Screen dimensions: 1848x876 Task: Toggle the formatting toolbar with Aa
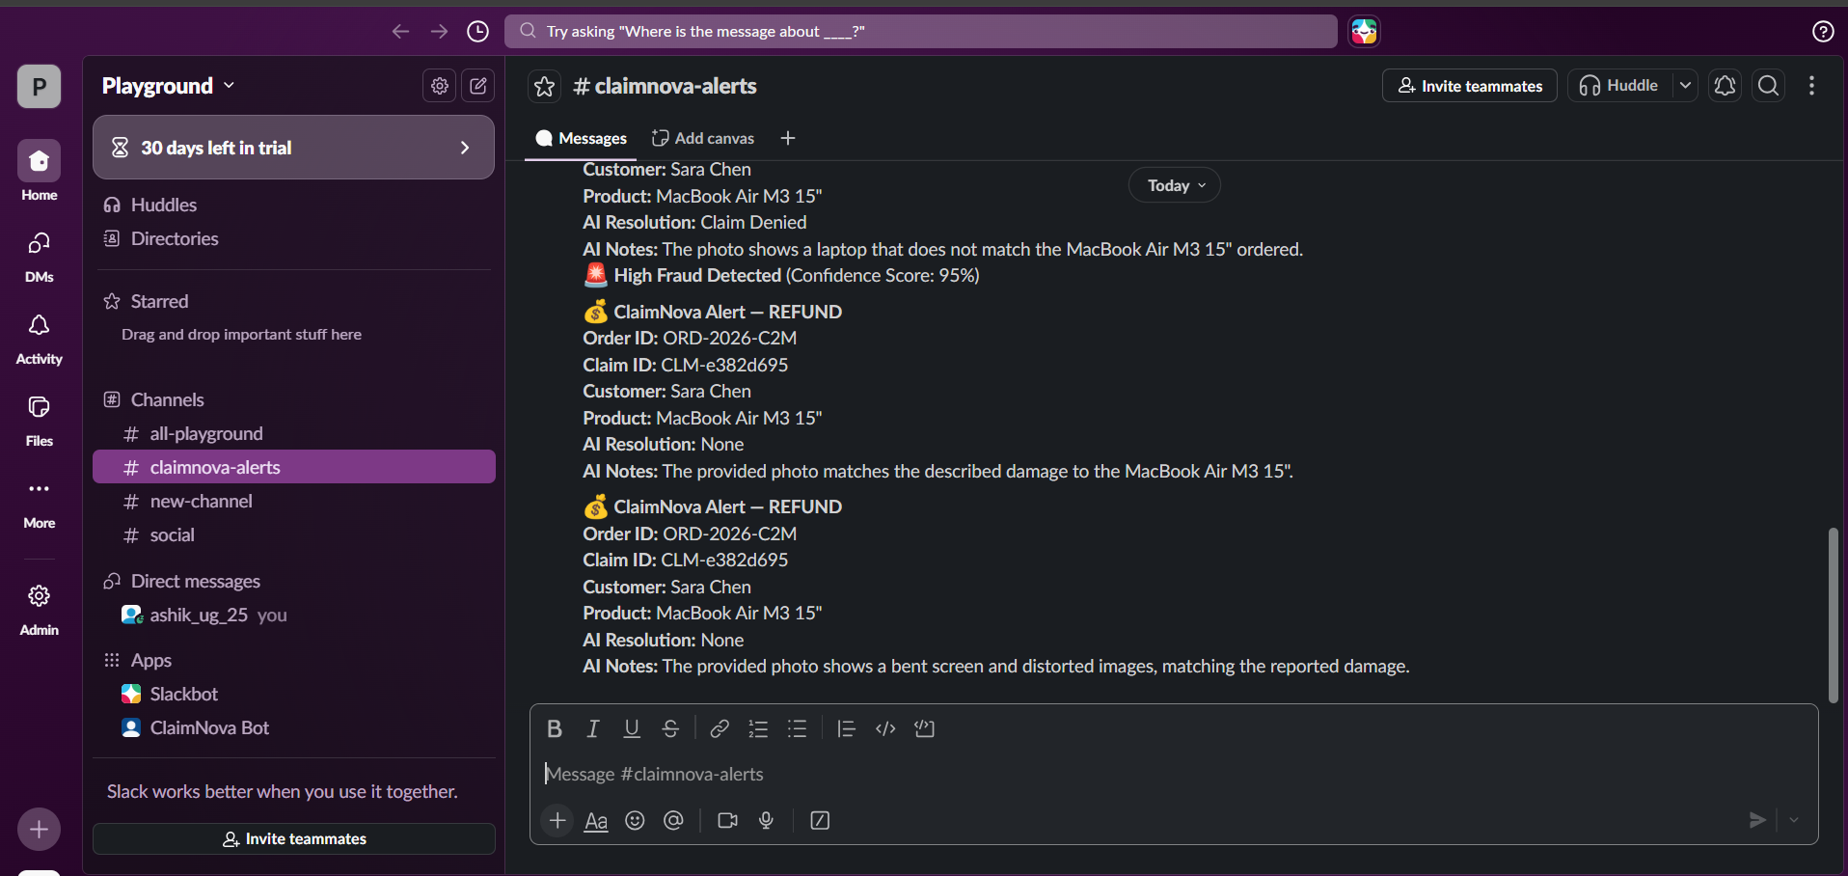(x=596, y=821)
